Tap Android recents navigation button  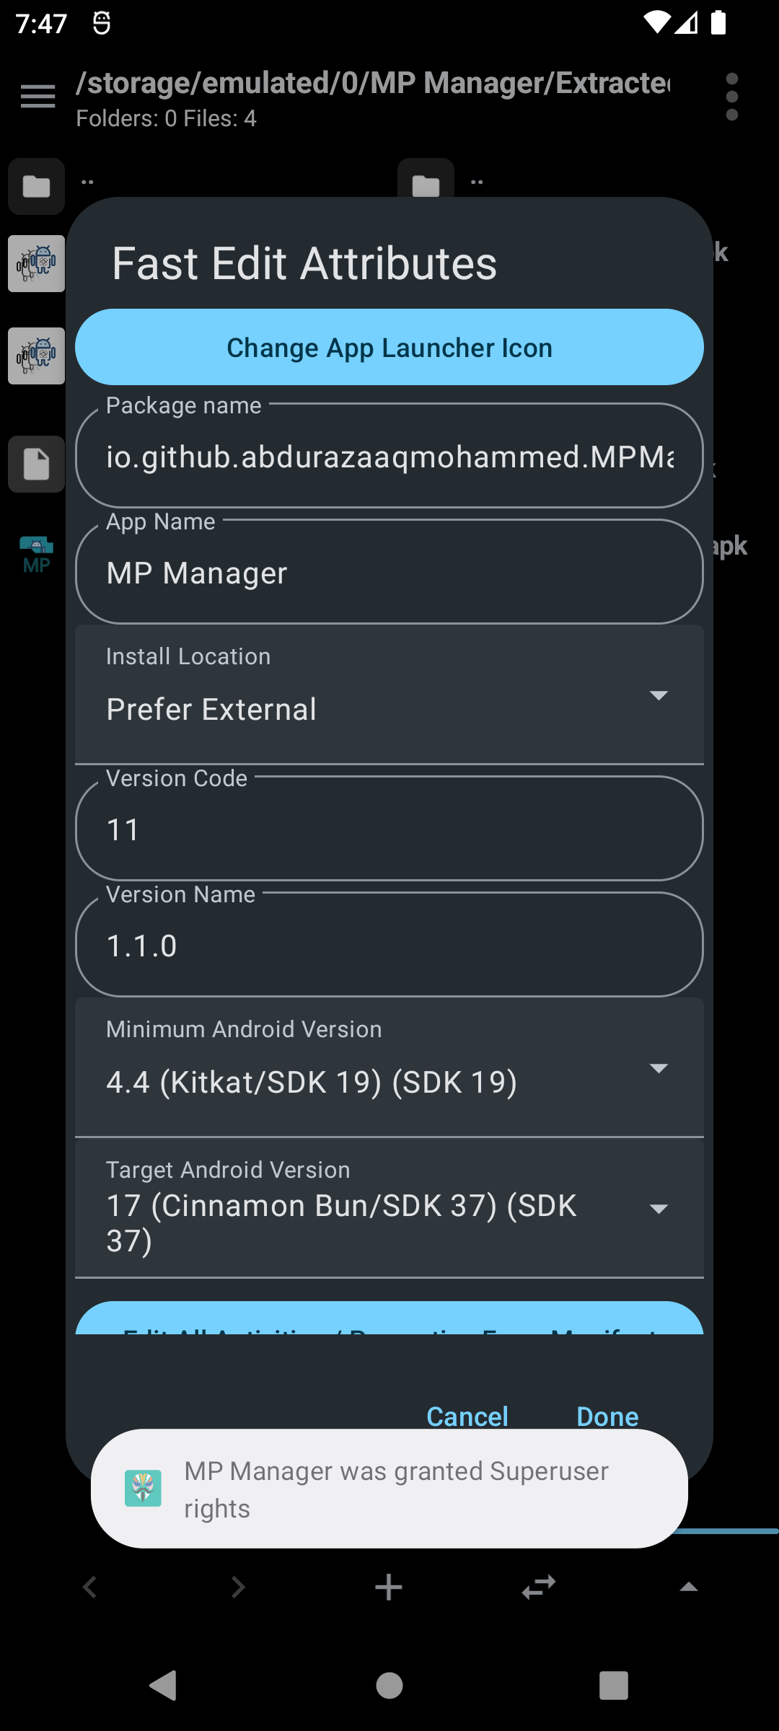[x=614, y=1686]
